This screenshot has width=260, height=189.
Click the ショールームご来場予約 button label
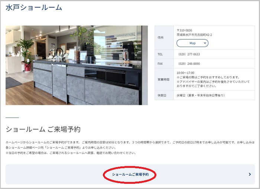point(130,174)
